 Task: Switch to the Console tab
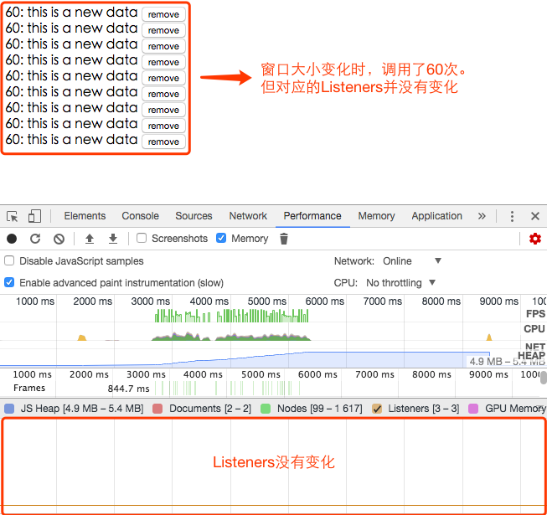pos(140,216)
